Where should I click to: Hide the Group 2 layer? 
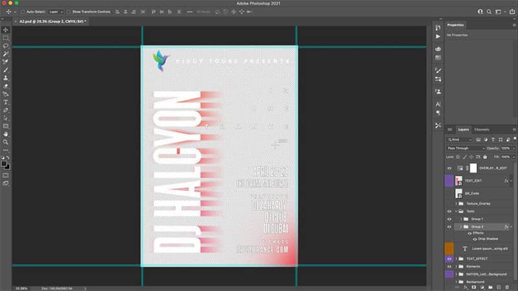[449, 227]
